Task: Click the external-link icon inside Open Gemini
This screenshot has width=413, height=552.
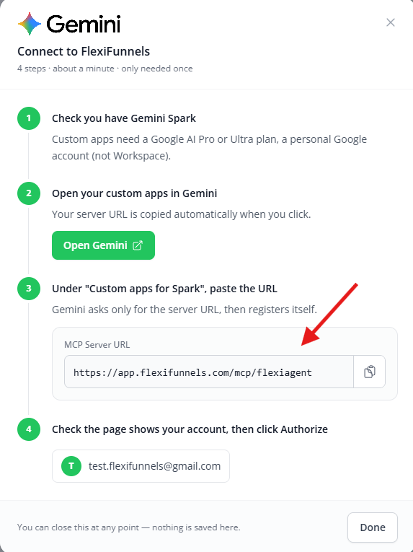Action: 138,245
